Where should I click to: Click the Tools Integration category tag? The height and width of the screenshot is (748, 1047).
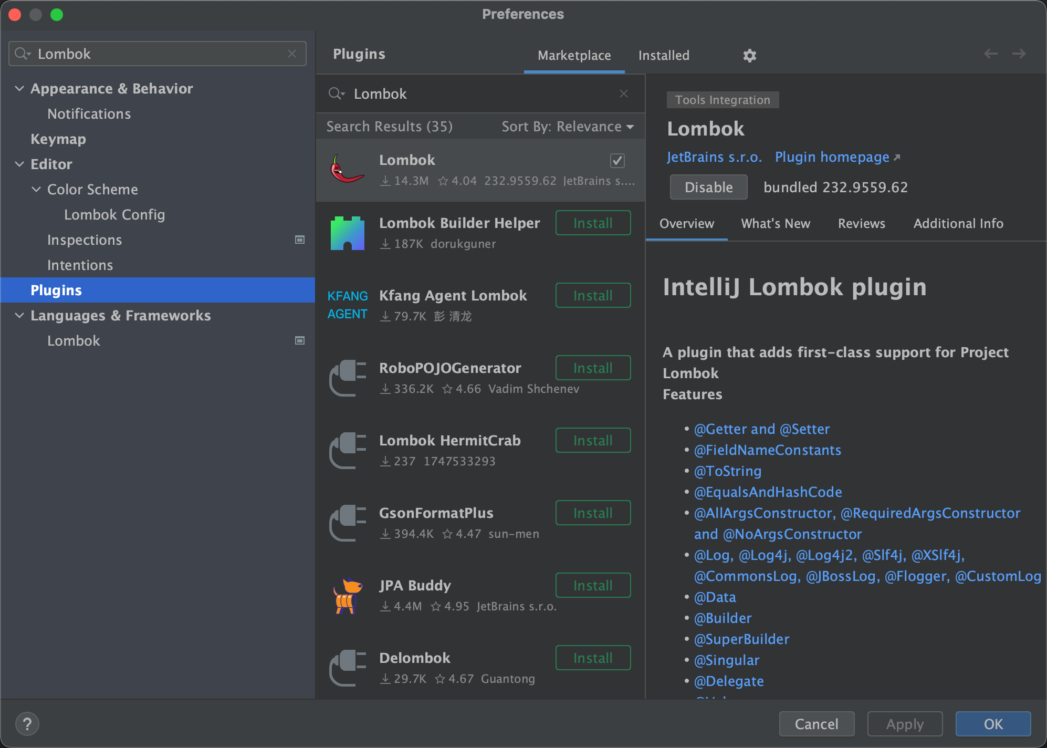tap(723, 100)
